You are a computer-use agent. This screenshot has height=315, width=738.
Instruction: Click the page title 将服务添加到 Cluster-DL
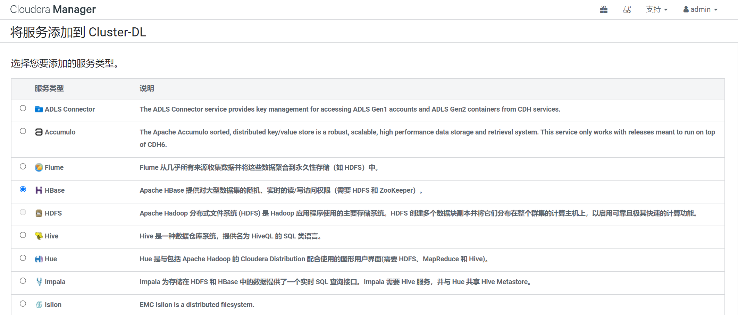point(78,32)
